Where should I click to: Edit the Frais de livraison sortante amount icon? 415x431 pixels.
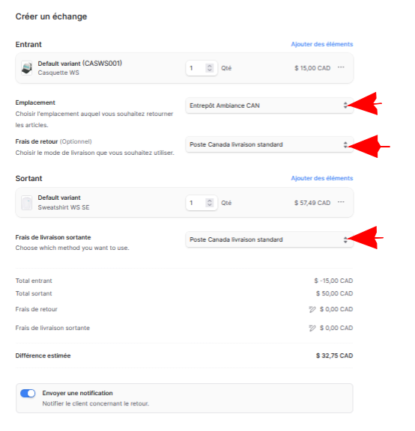point(312,328)
